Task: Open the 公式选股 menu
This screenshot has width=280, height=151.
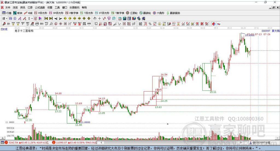Action: [x=40, y=7]
